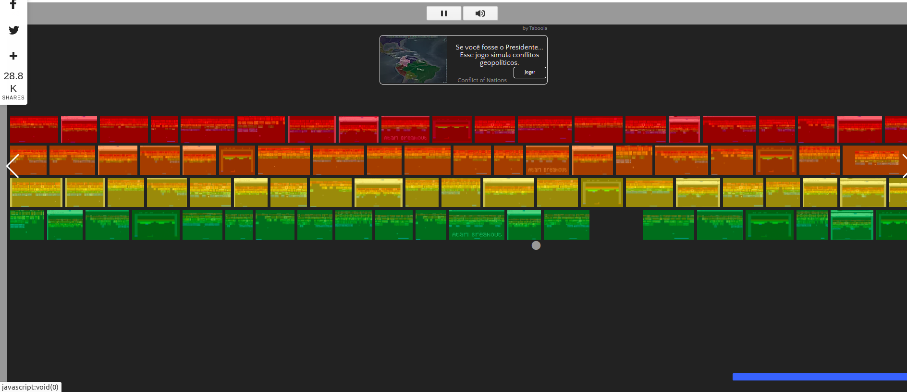Click red brick labeled Atari Breakout
The height and width of the screenshot is (392, 907).
coord(405,129)
